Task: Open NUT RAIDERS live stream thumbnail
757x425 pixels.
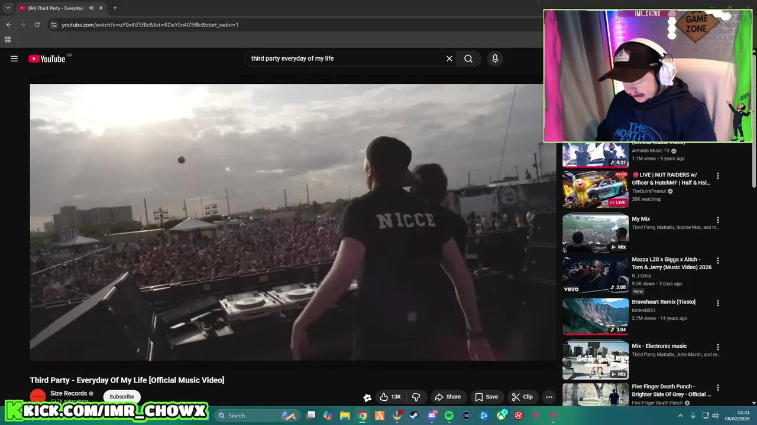Action: pyautogui.click(x=595, y=189)
